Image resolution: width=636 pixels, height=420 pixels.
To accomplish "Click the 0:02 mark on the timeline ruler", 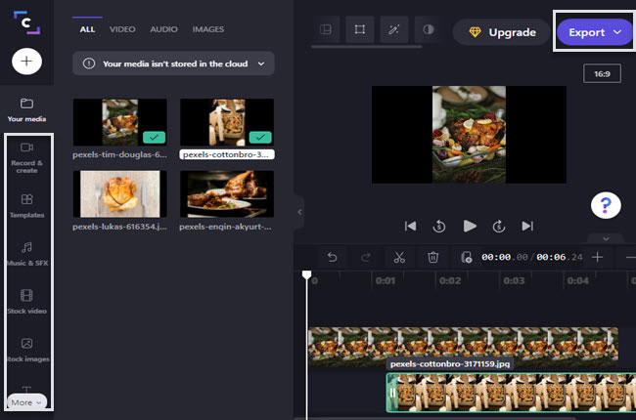I will coord(450,280).
